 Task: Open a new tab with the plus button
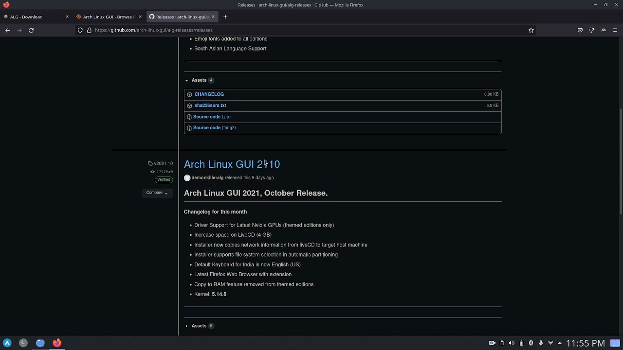tap(225, 17)
